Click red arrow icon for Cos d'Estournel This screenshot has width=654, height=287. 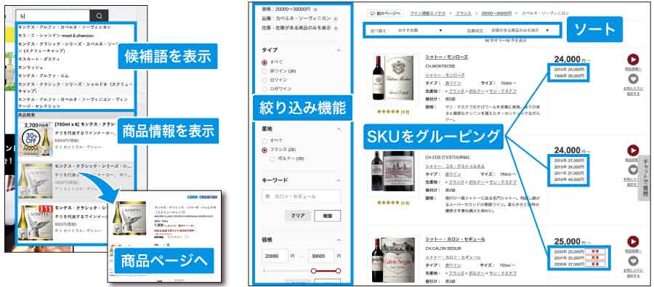click(x=633, y=150)
